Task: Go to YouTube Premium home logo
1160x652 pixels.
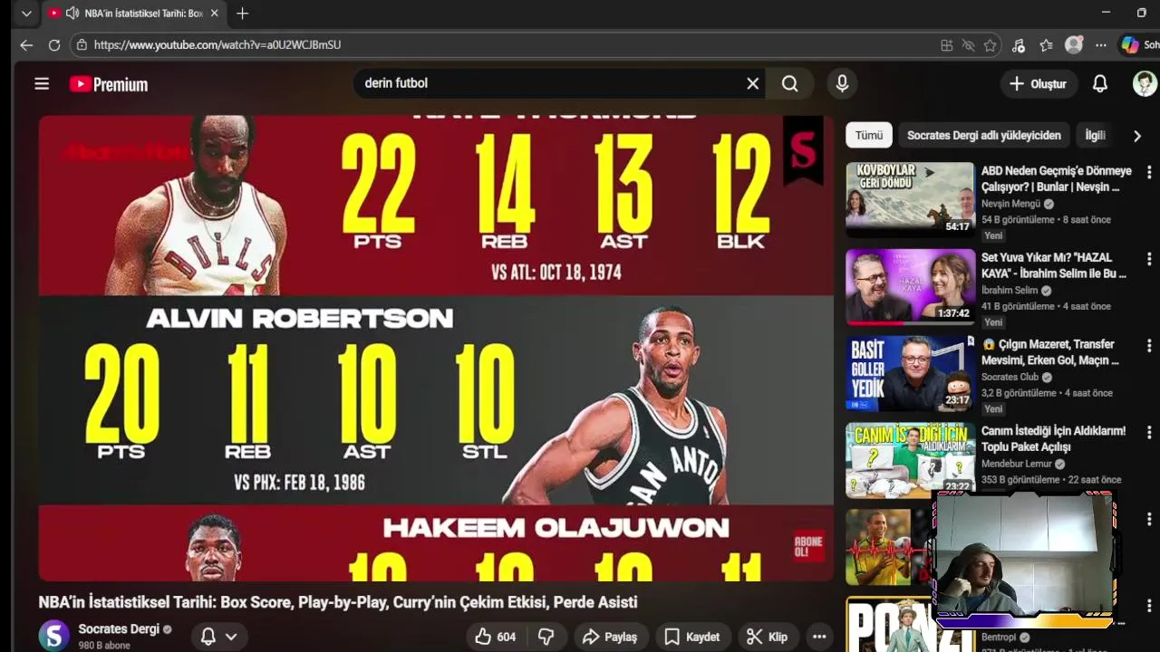Action: coord(109,84)
